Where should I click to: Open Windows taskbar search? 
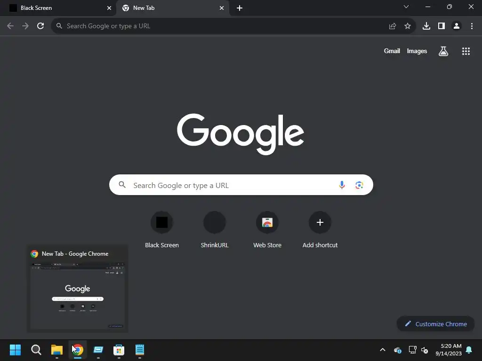point(36,350)
